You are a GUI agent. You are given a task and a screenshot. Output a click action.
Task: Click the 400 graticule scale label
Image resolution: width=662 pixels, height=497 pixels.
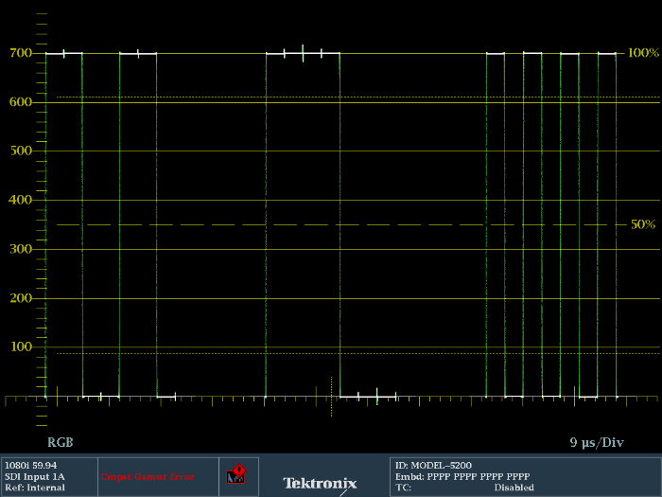tap(21, 200)
